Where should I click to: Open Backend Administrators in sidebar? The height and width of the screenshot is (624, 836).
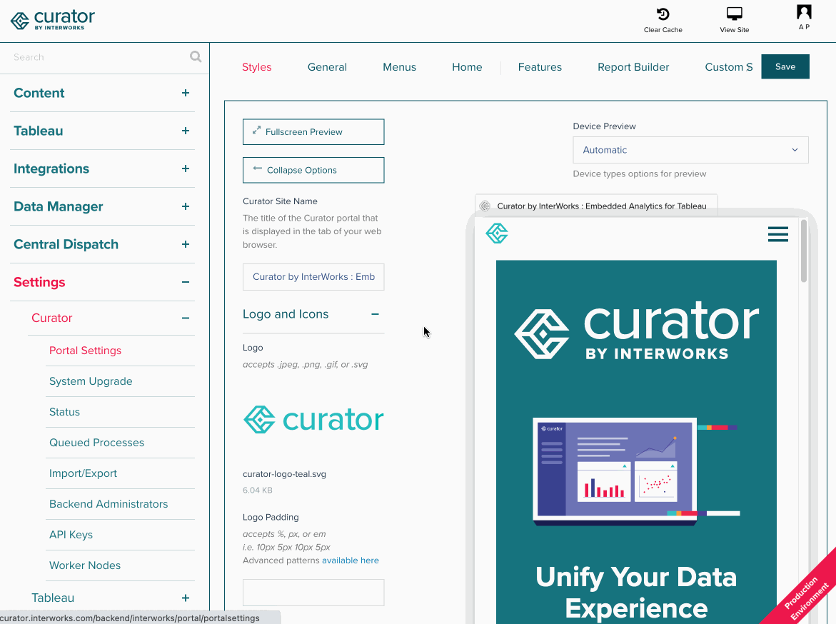109,504
